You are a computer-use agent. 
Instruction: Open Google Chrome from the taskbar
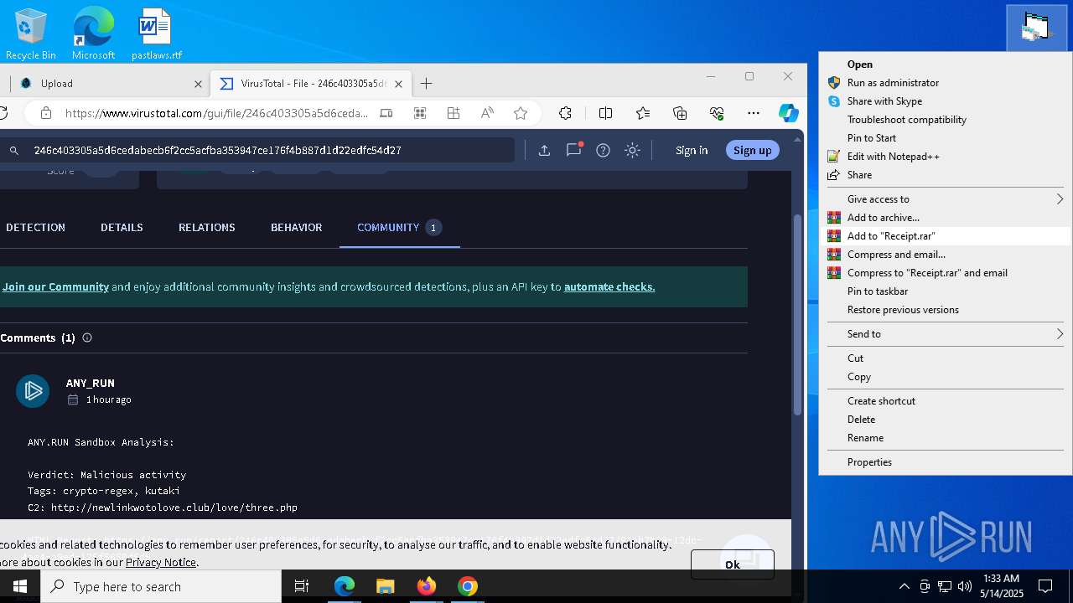point(468,586)
